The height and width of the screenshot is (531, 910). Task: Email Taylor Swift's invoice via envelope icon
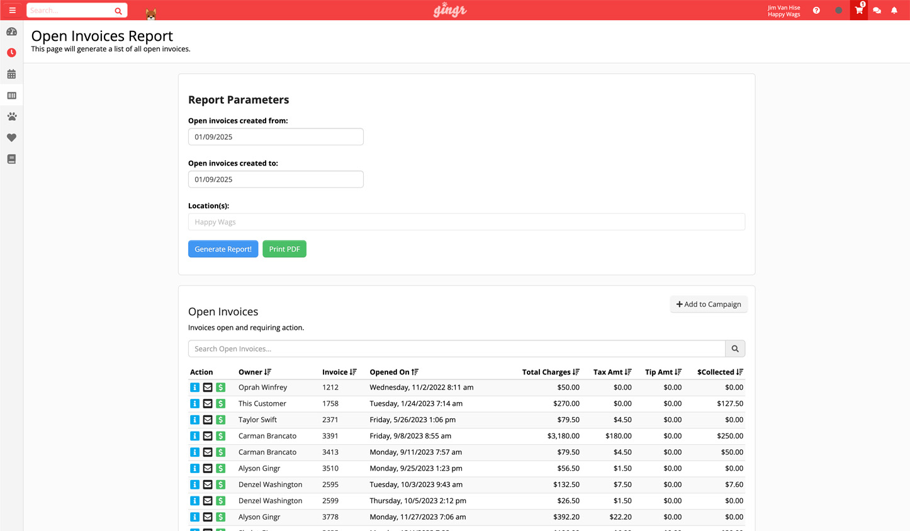pyautogui.click(x=208, y=420)
